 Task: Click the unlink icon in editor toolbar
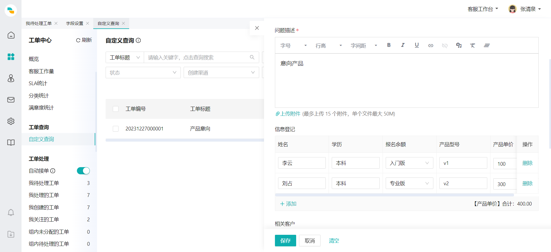pyautogui.click(x=445, y=45)
